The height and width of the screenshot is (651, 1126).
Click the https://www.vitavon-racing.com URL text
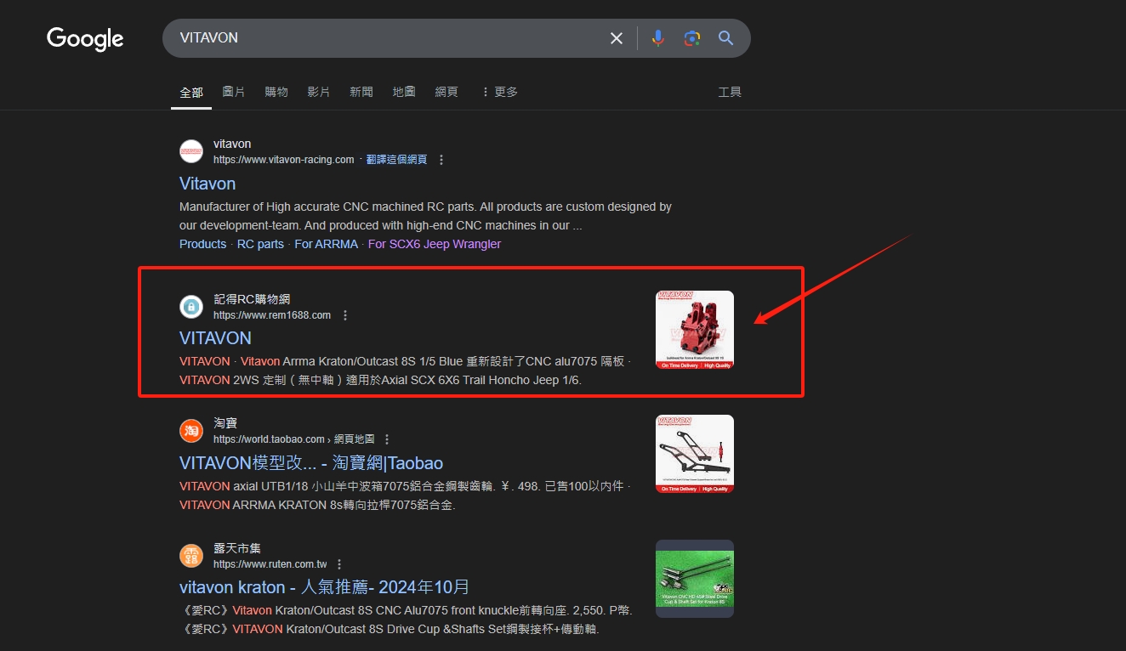click(283, 160)
